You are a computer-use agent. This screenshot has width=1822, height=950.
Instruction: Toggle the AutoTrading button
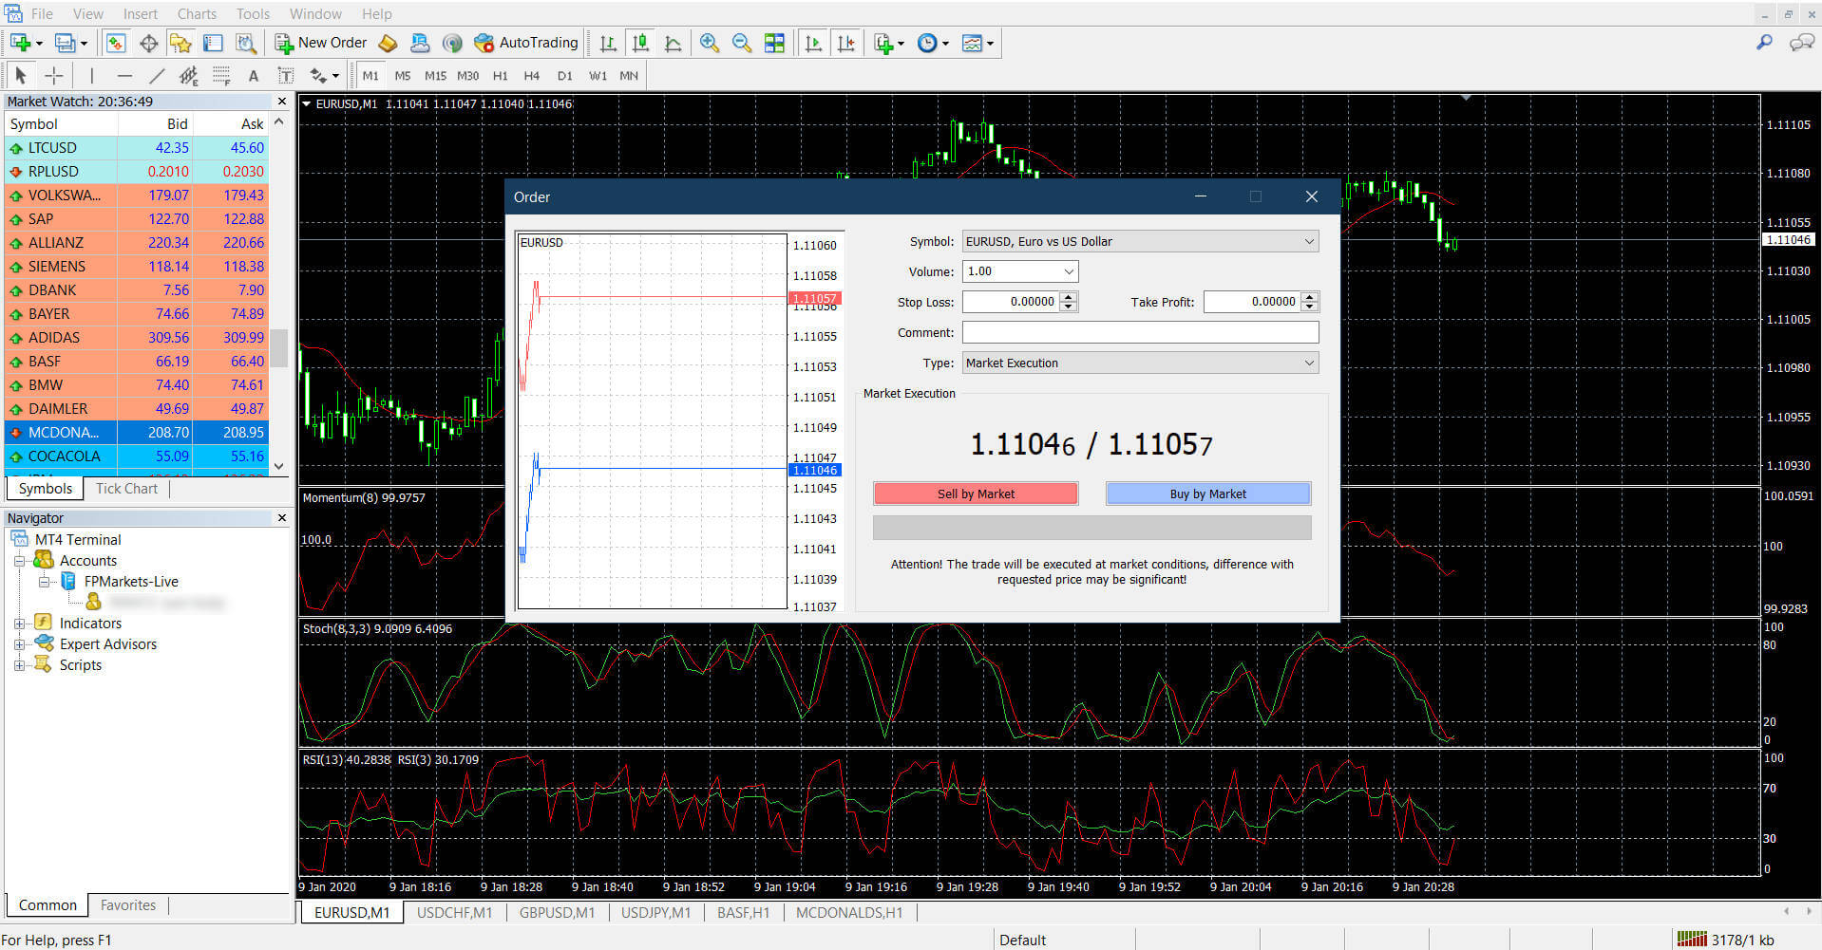tap(526, 43)
